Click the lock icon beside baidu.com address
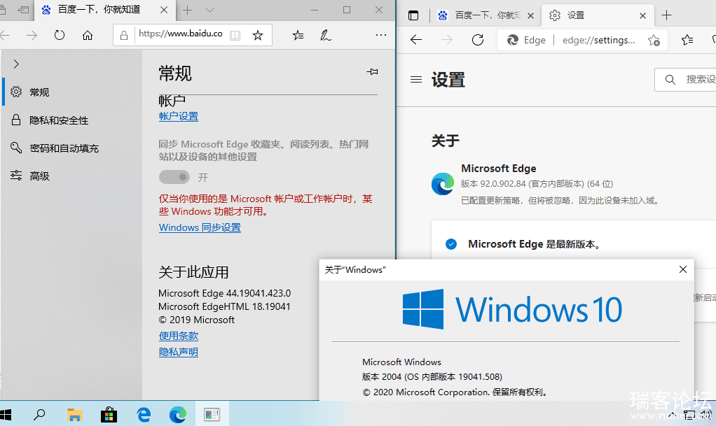This screenshot has height=426, width=716. [x=124, y=35]
